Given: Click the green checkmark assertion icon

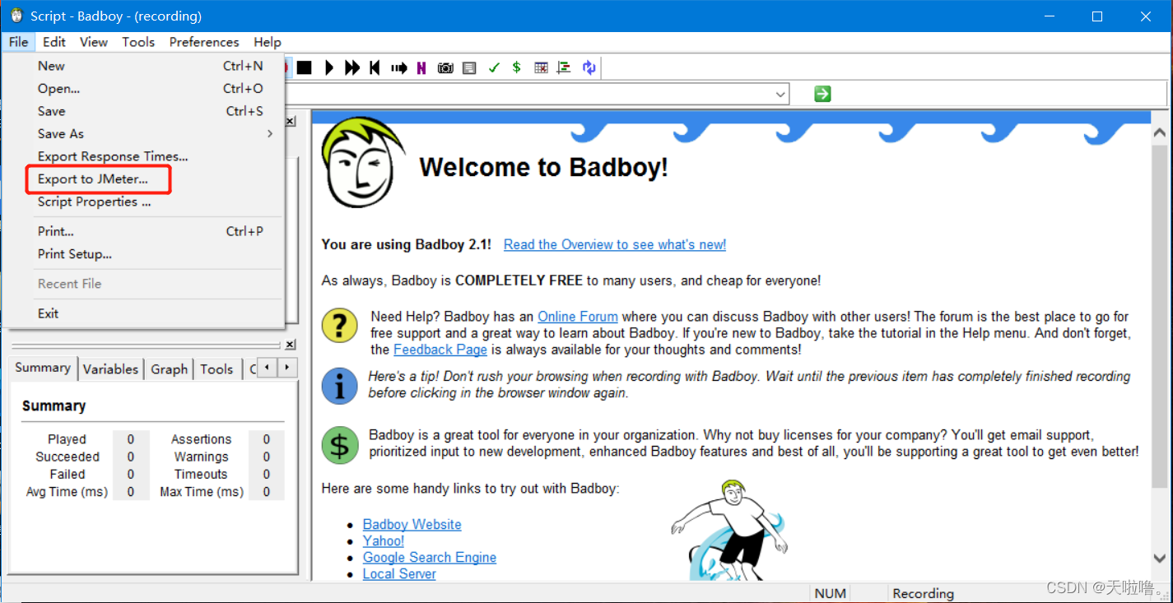Looking at the screenshot, I should (x=494, y=67).
